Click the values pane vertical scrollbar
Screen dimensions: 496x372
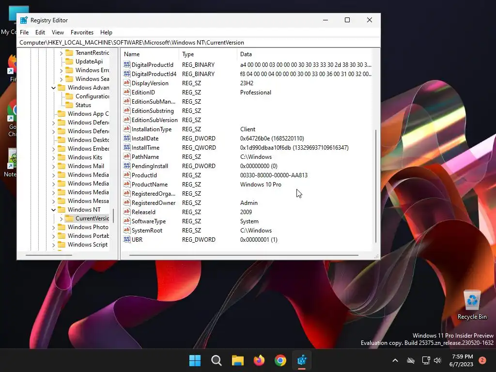pyautogui.click(x=376, y=186)
